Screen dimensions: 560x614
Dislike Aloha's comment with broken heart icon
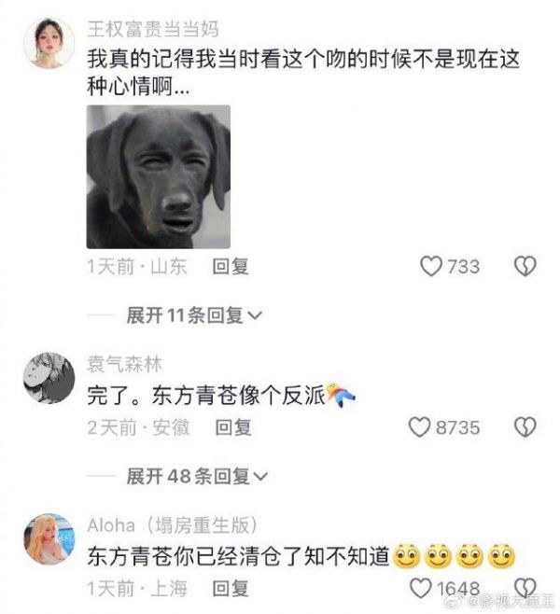coord(525,588)
